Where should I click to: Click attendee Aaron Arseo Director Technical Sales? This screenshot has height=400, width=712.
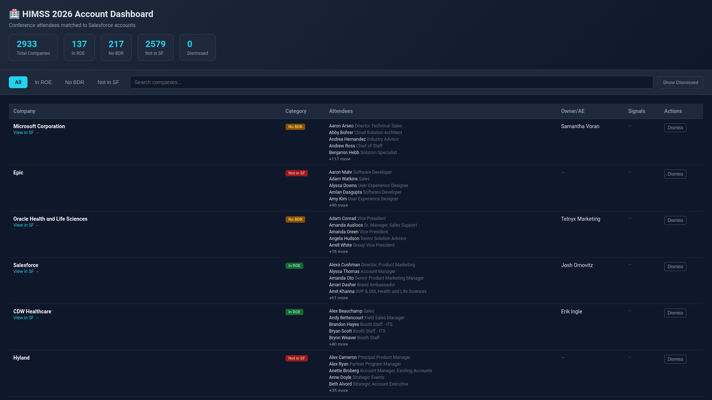tap(365, 126)
